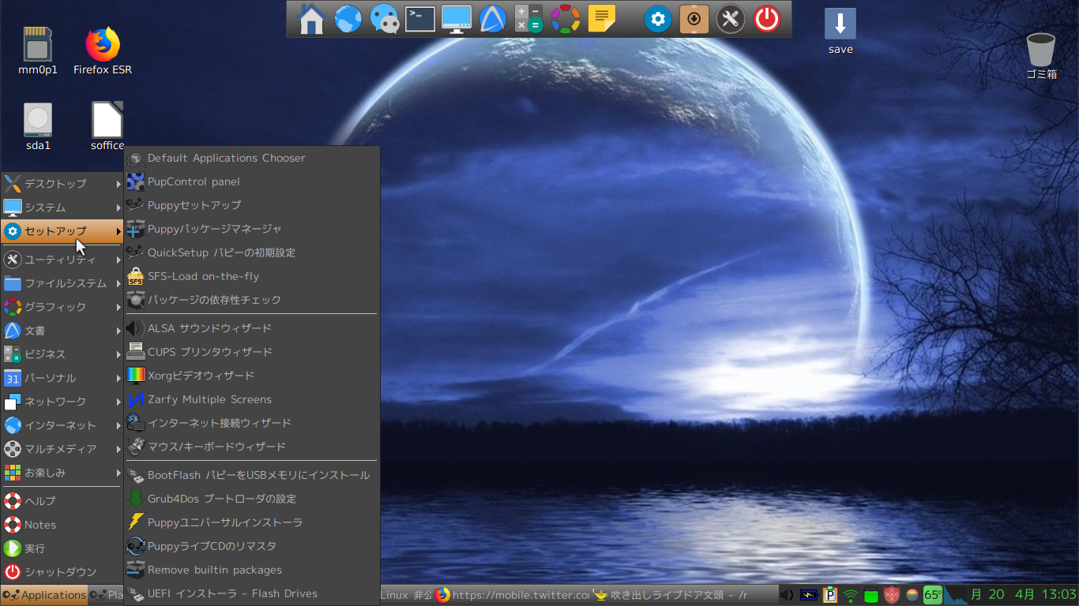The image size is (1079, 606).
Task: Open Puppyパッケージマネージャ
Action: tap(252, 229)
